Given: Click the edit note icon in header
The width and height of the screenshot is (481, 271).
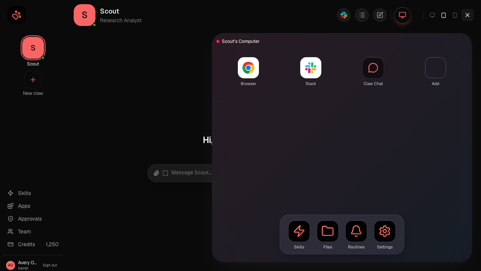Looking at the screenshot, I should [380, 15].
